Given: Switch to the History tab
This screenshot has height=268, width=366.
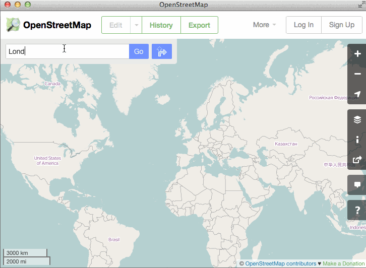Looking at the screenshot, I should (161, 25).
